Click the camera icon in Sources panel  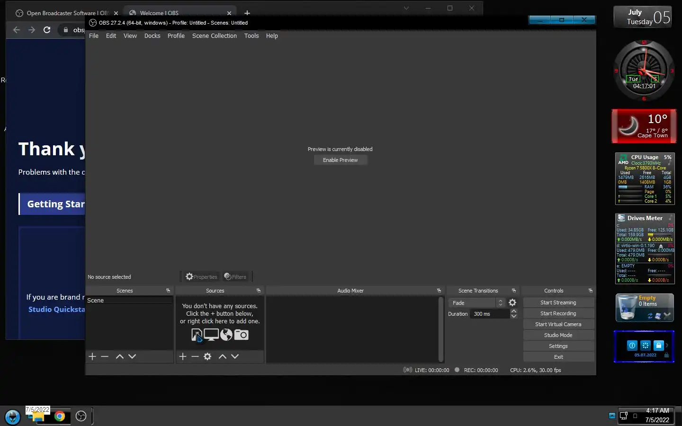point(242,335)
